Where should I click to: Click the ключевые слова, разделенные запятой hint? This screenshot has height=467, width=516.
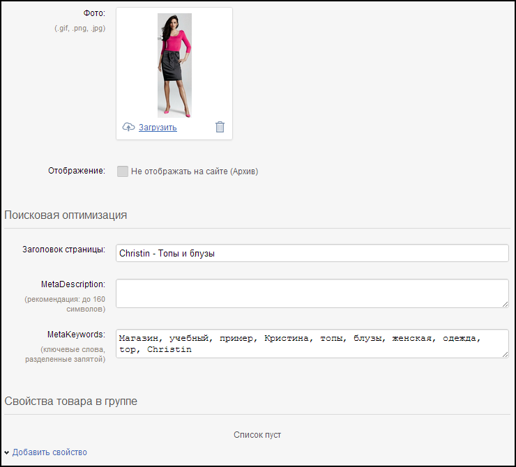tap(66, 354)
